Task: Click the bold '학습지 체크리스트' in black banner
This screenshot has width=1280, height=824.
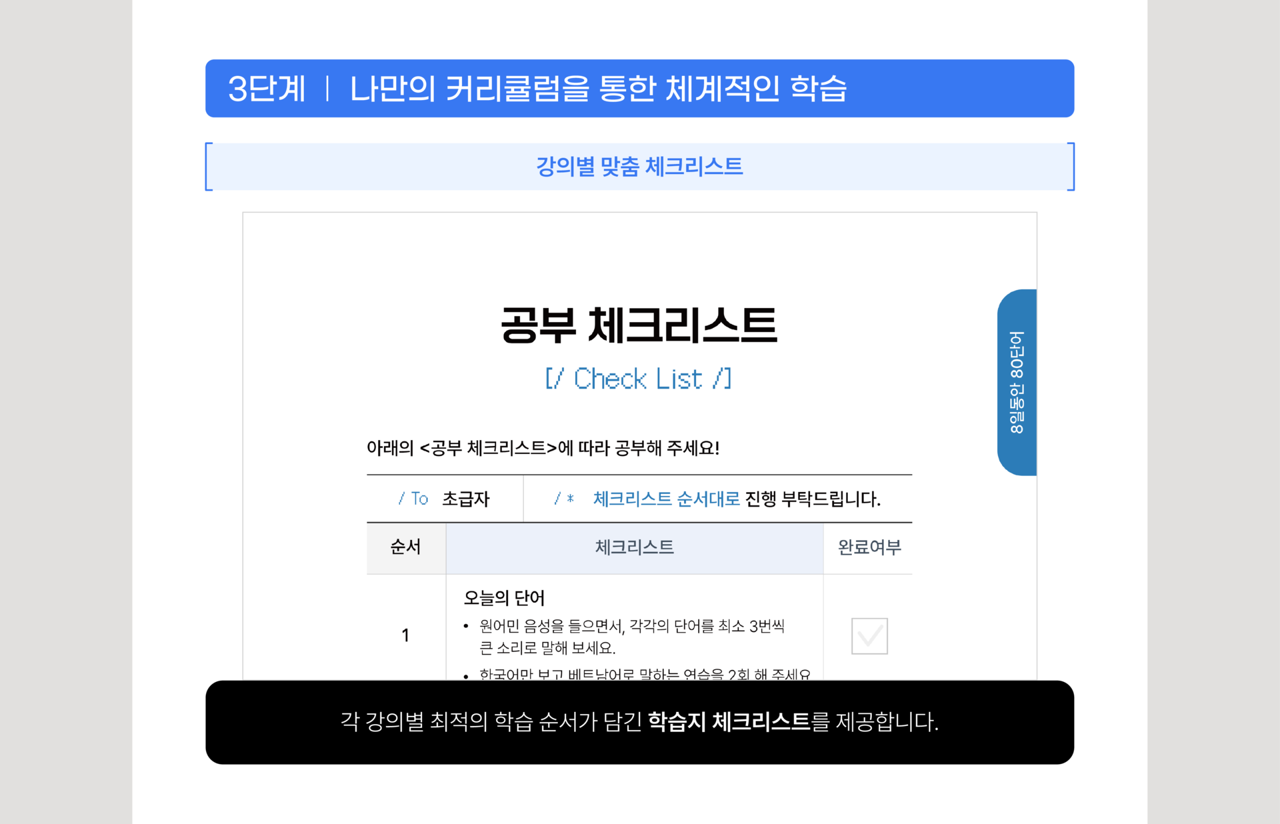Action: [729, 721]
